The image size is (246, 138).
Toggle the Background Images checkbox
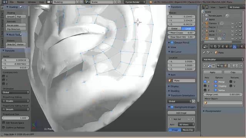point(172,107)
